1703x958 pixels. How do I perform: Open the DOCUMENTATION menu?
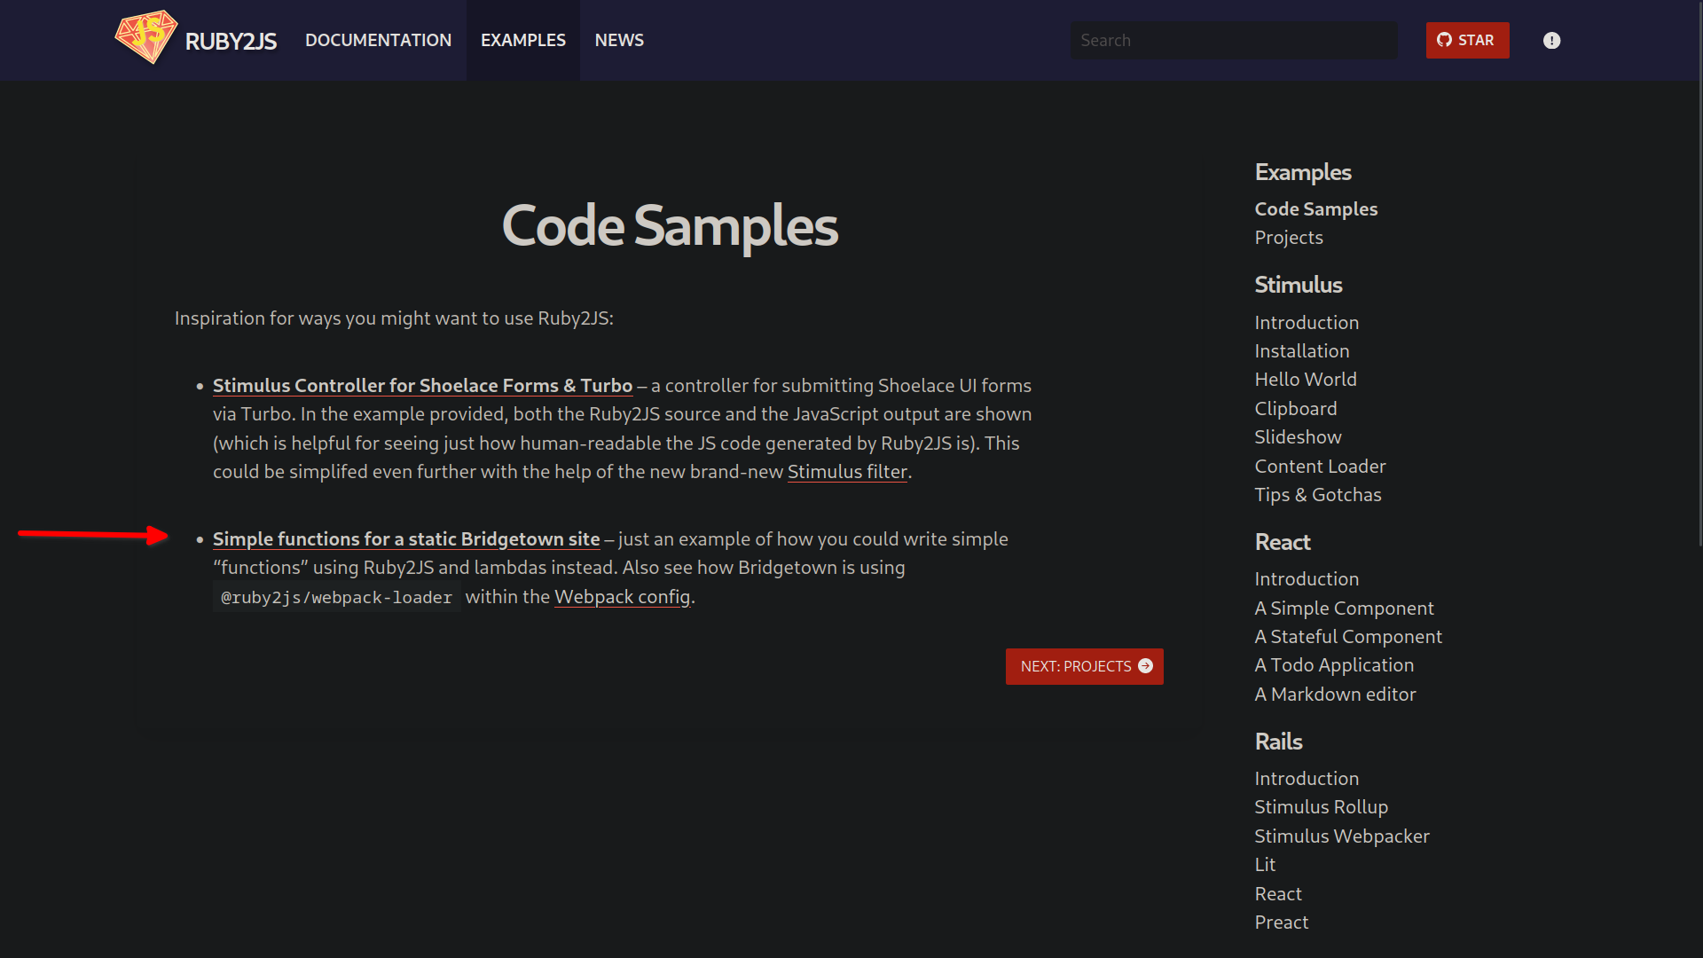coord(378,40)
